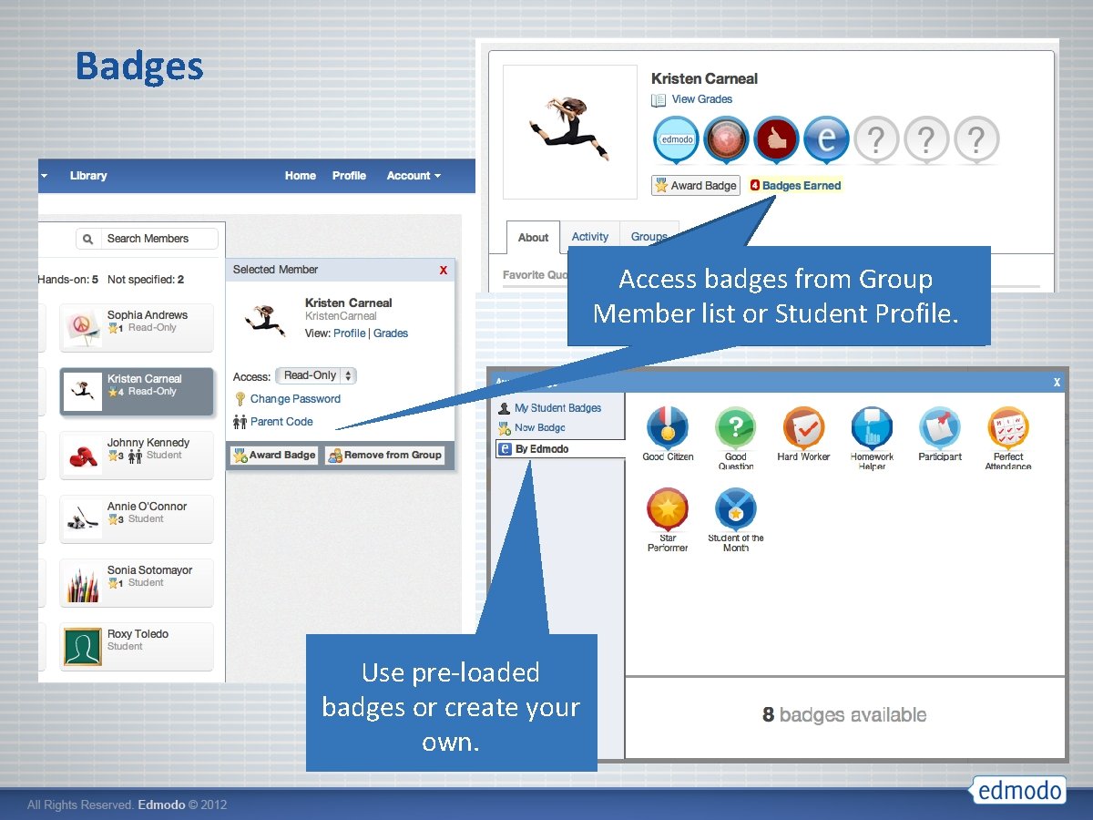Switch to the Groups tab
Image resolution: width=1093 pixels, height=820 pixels.
click(x=649, y=237)
